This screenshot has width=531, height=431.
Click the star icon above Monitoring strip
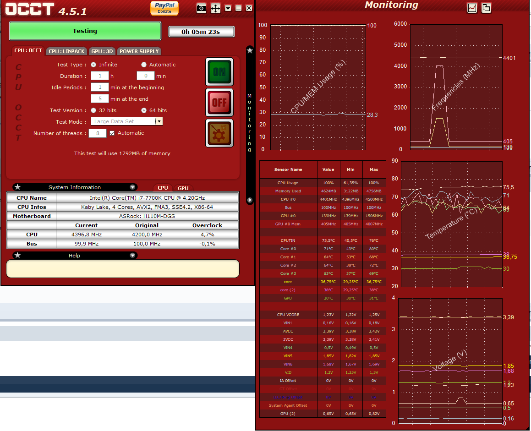click(250, 50)
